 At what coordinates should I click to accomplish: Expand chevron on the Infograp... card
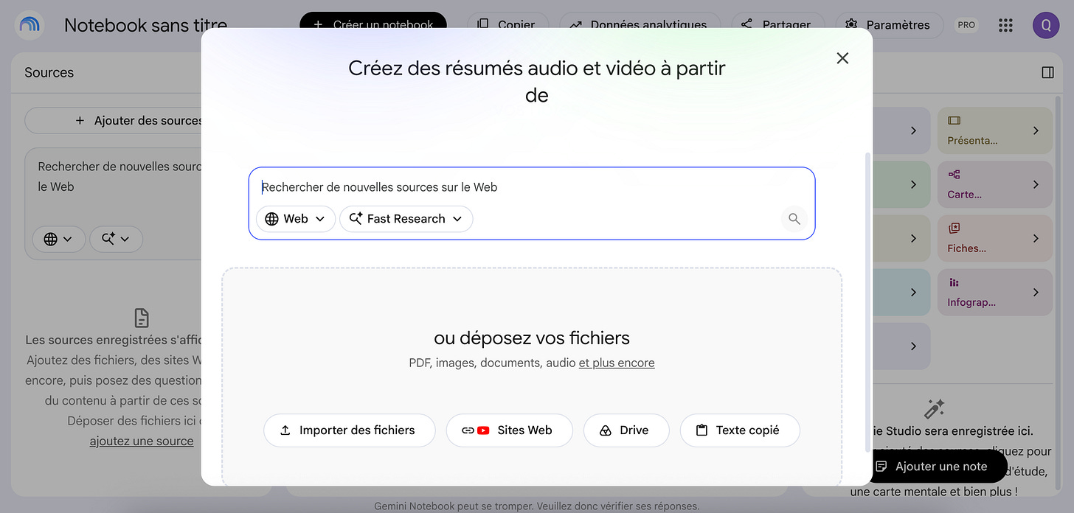pyautogui.click(x=1036, y=292)
